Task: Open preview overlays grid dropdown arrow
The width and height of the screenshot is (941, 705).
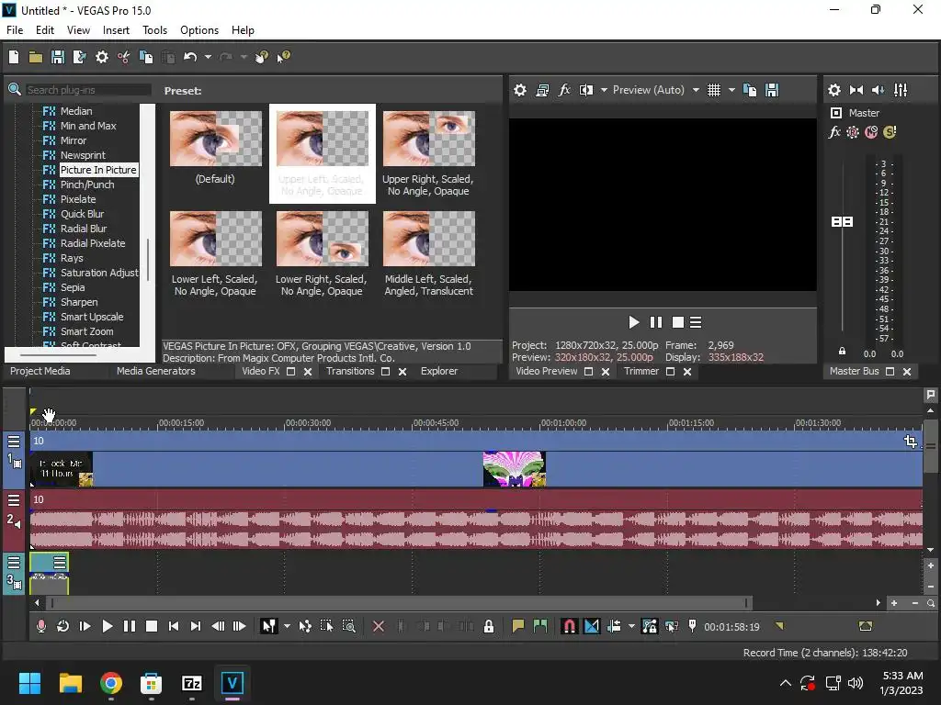Action: pos(731,90)
